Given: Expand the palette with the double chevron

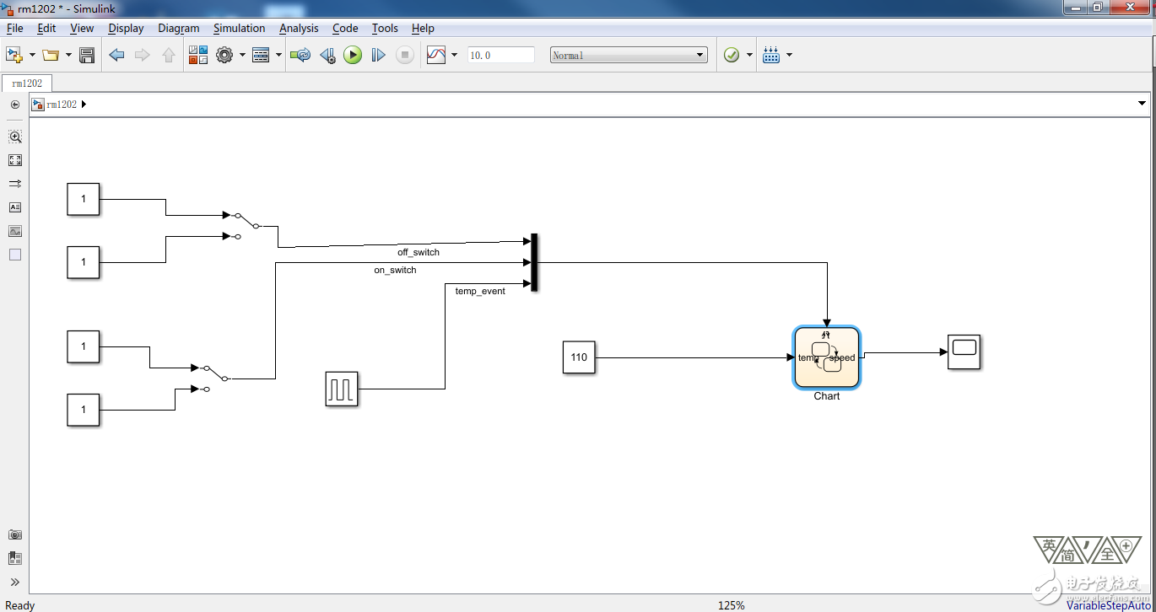Looking at the screenshot, I should (14, 582).
